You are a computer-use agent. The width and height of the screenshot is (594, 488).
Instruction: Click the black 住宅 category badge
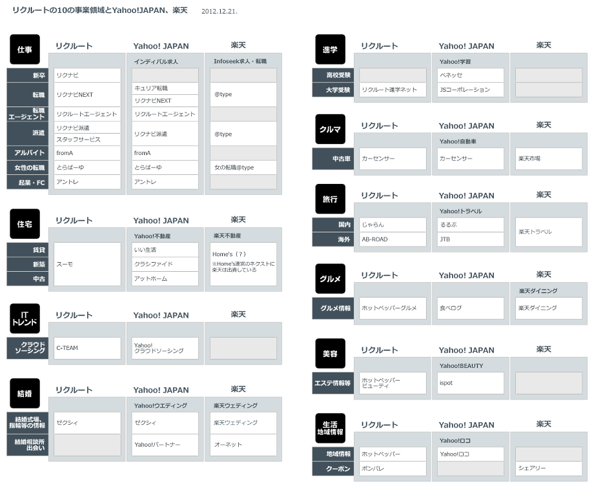coord(25,224)
